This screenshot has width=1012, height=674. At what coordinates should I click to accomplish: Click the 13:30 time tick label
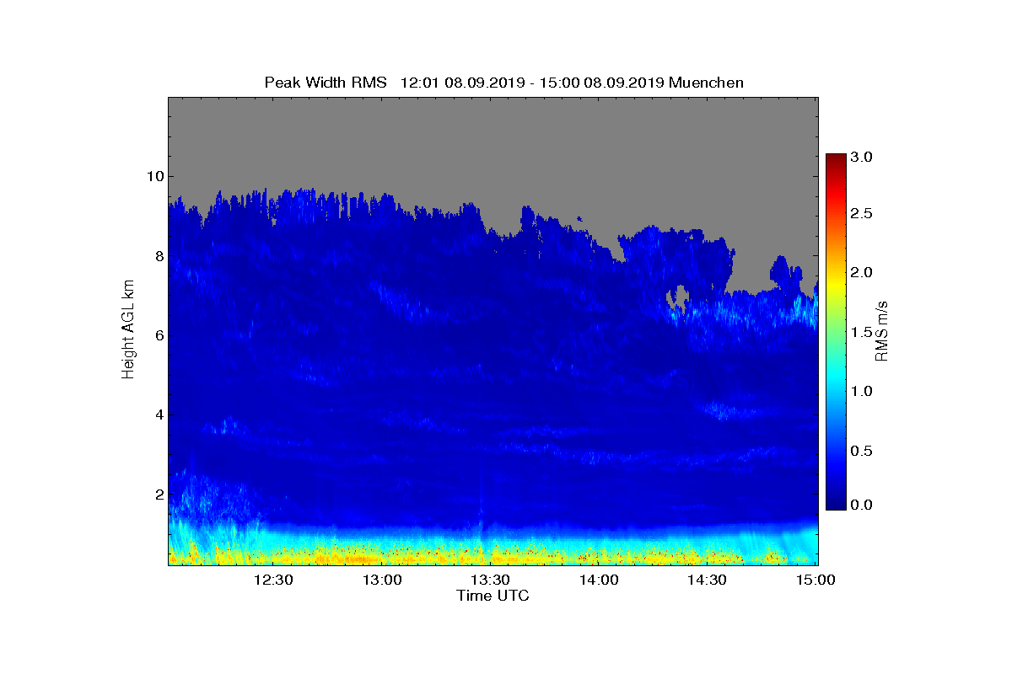pos(490,580)
